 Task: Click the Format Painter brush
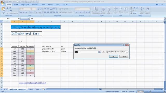8,13
